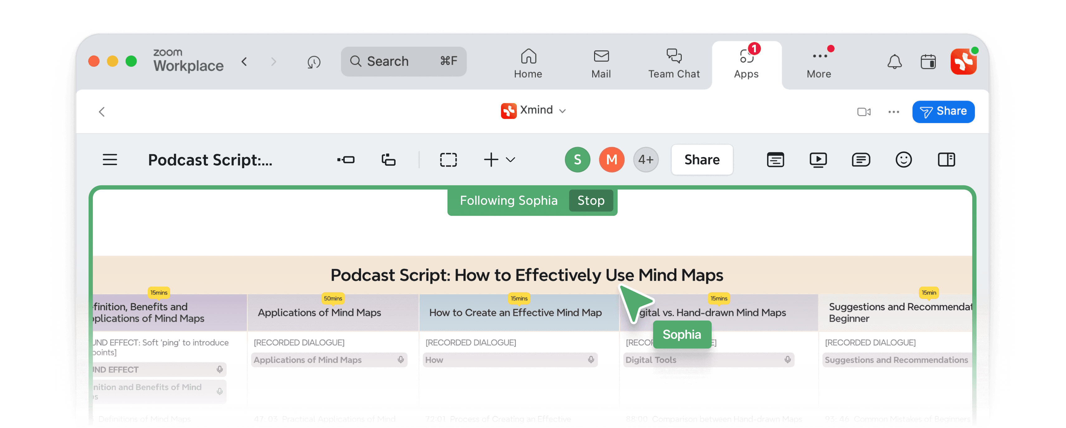Select the dashed boundary tool icon
The image size is (1066, 428).
pyautogui.click(x=448, y=159)
